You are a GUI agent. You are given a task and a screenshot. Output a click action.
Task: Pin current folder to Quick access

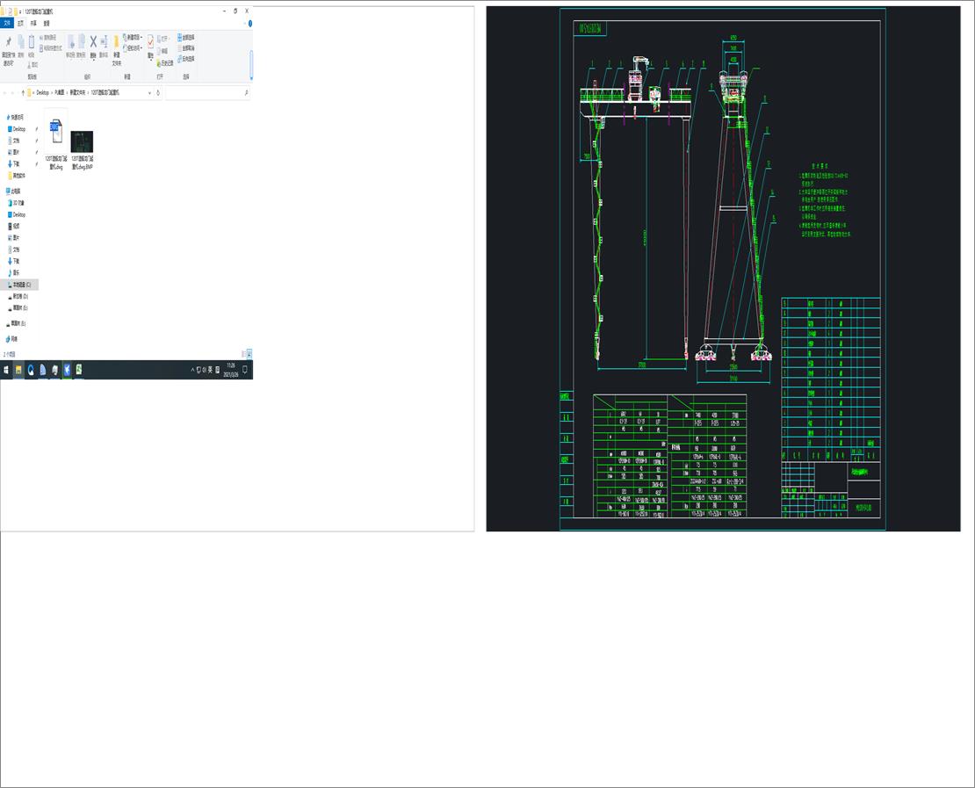(9, 40)
